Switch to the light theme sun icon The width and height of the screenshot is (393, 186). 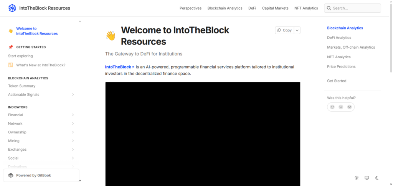coord(357,178)
